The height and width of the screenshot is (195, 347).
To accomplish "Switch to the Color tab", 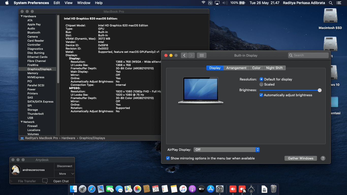I will [256, 68].
